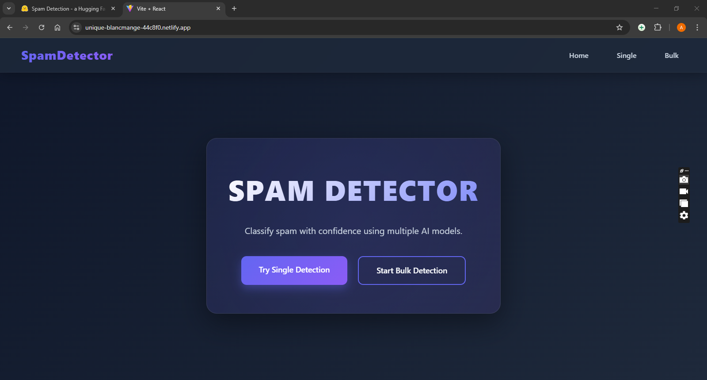Viewport: 707px width, 380px height.
Task: Open a new browser tab
Action: point(234,8)
